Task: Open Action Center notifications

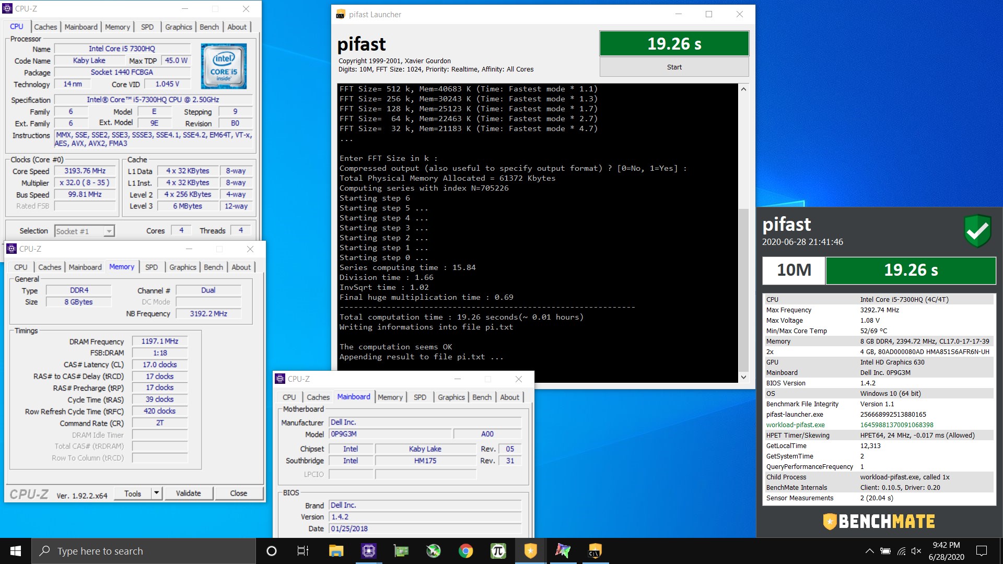Action: [x=982, y=551]
